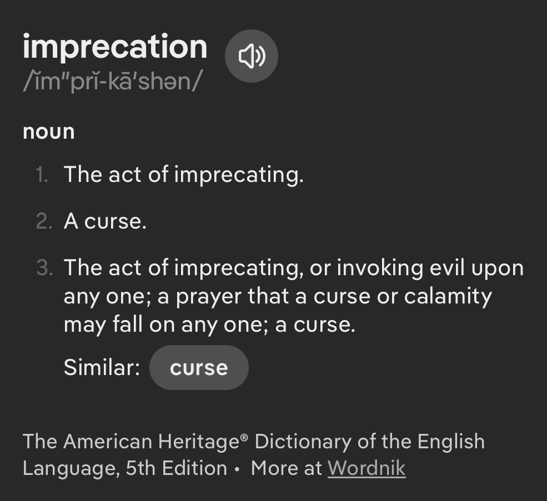Click the 'noun' part-of-speech label

[49, 132]
